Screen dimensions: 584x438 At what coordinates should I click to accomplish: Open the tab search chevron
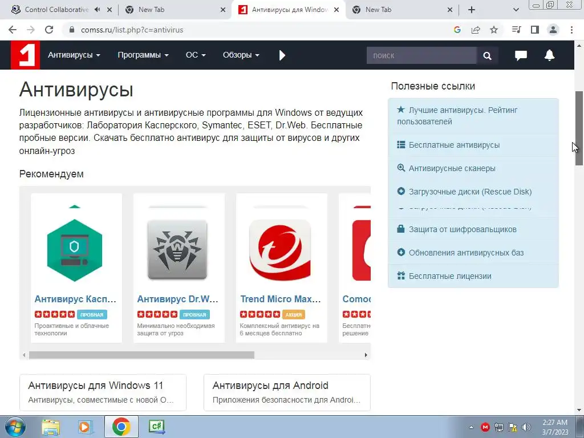[516, 10]
